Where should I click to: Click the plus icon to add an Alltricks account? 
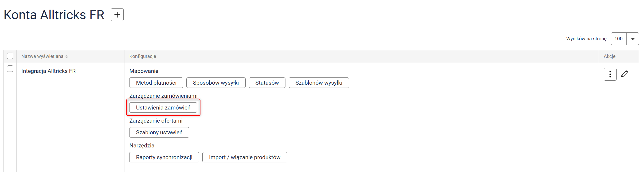(117, 15)
